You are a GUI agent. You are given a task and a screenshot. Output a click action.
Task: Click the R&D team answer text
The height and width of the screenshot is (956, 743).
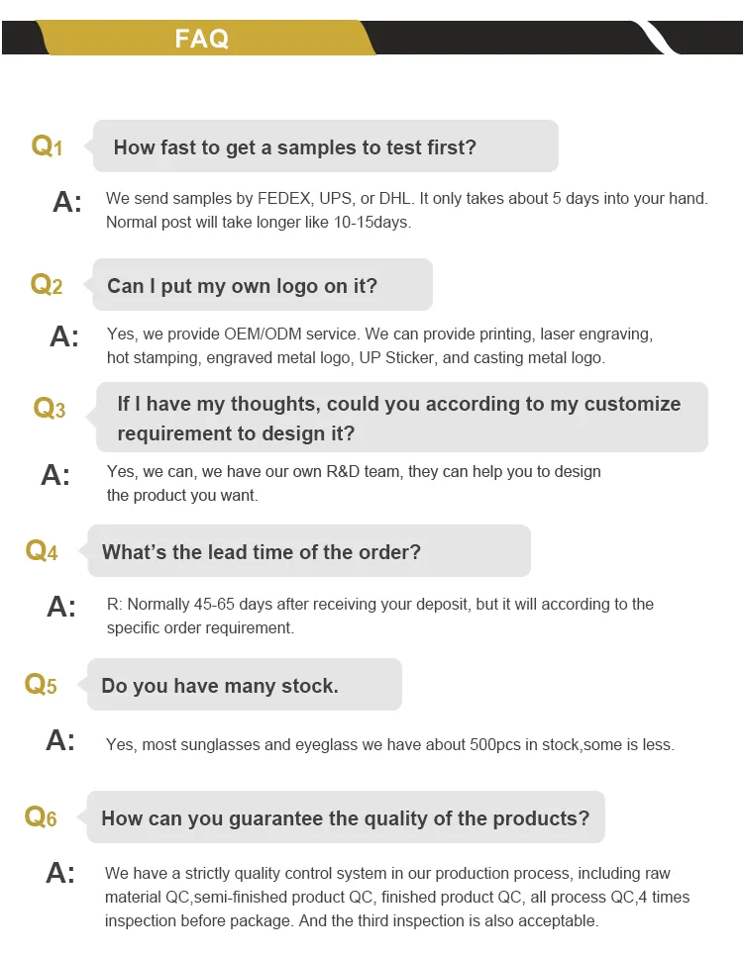(x=354, y=483)
